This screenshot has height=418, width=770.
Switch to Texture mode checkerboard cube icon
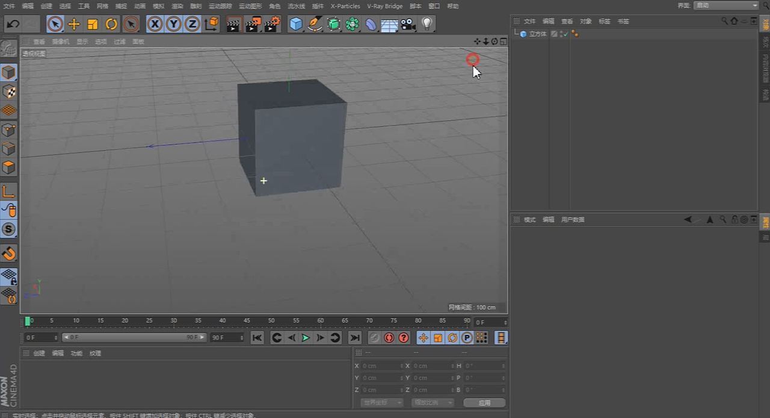8,92
